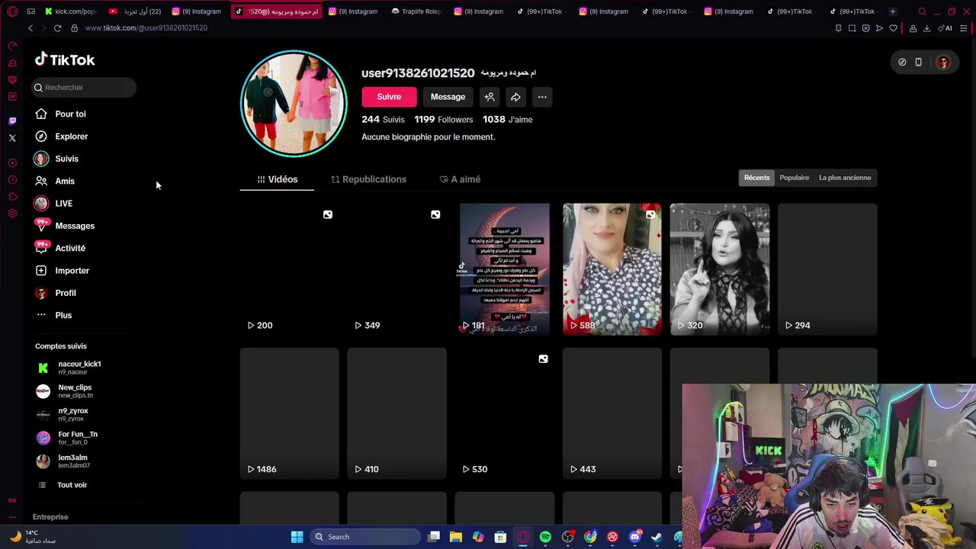Viewport: 976px width, 549px height.
Task: Open the X icon in Opera sidebar
Action: pyautogui.click(x=12, y=138)
